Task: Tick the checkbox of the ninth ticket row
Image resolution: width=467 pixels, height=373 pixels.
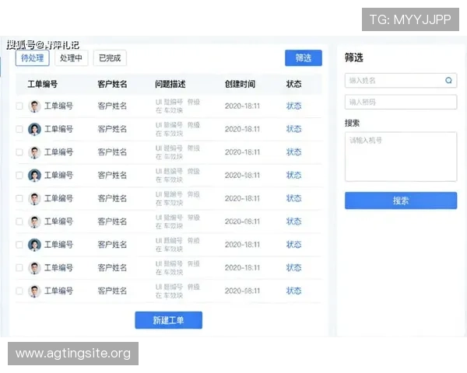Action: click(19, 291)
